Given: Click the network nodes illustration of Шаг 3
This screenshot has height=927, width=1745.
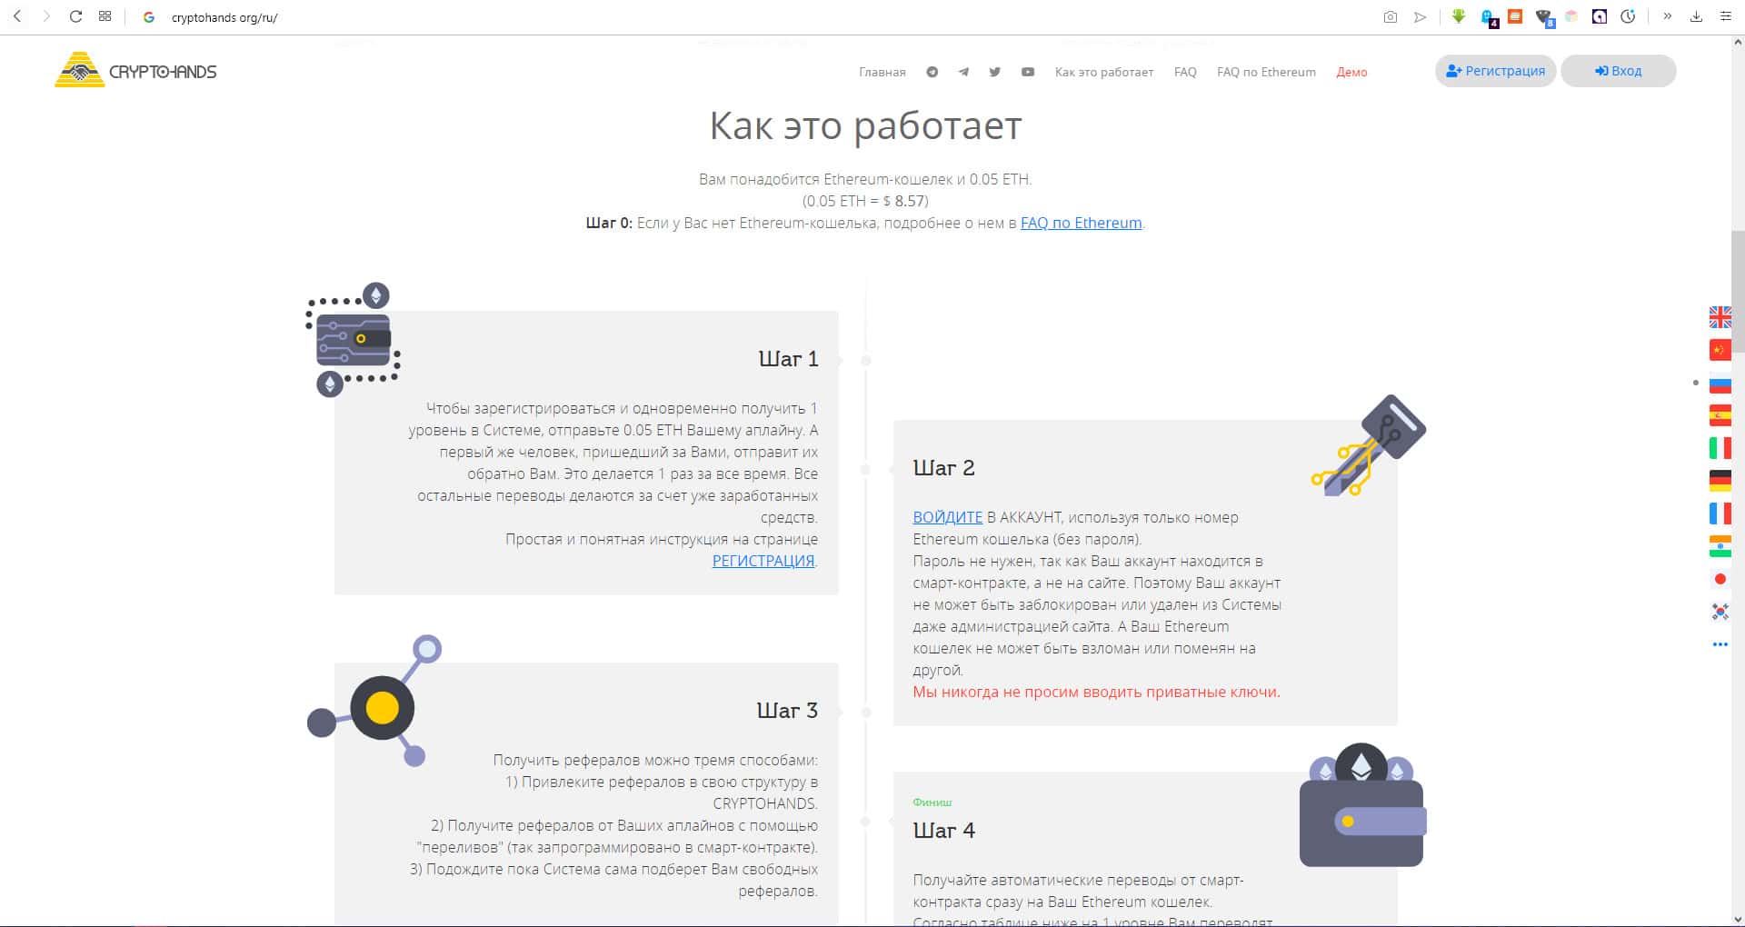Looking at the screenshot, I should click(x=374, y=701).
